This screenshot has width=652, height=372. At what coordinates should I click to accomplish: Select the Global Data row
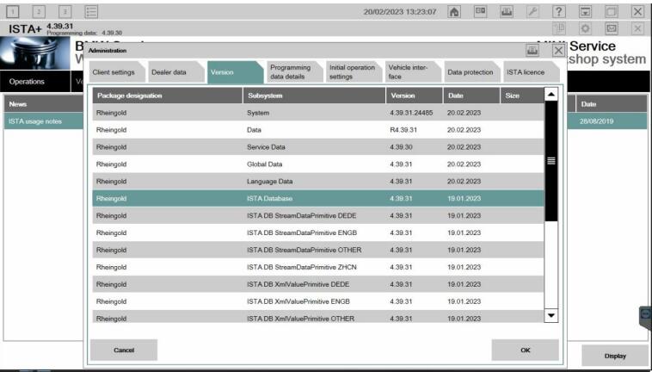point(318,164)
